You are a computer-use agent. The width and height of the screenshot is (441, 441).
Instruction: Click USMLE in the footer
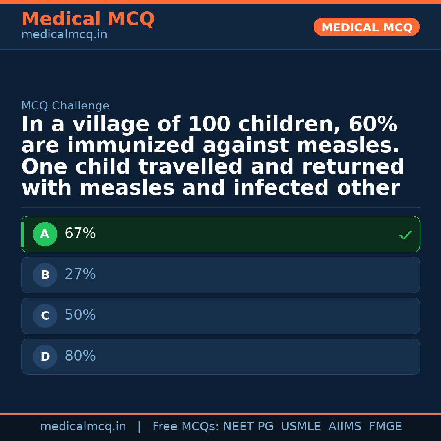(301, 427)
